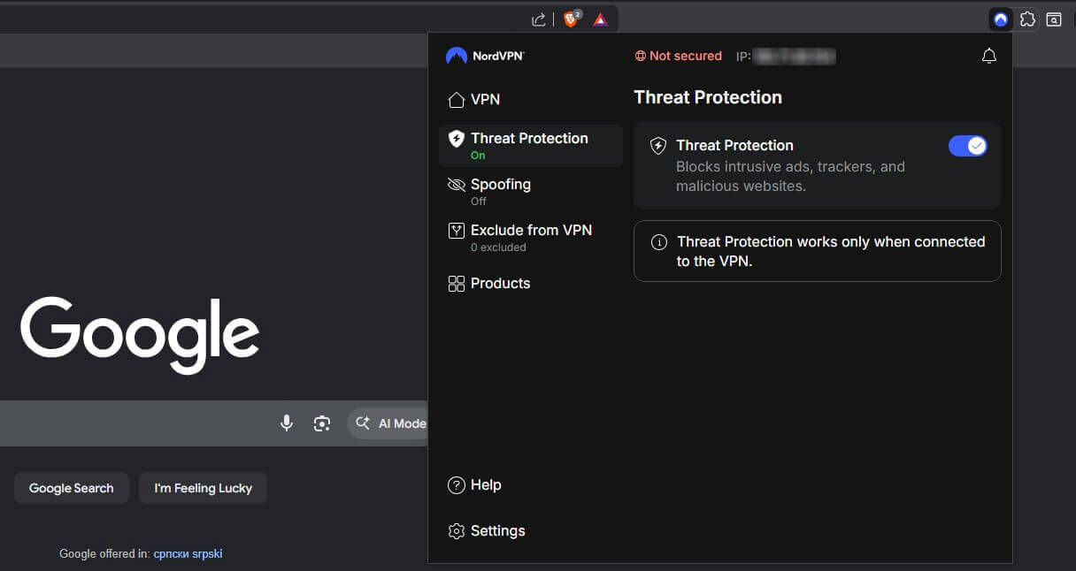Switch Google to srpski language link

click(x=207, y=554)
